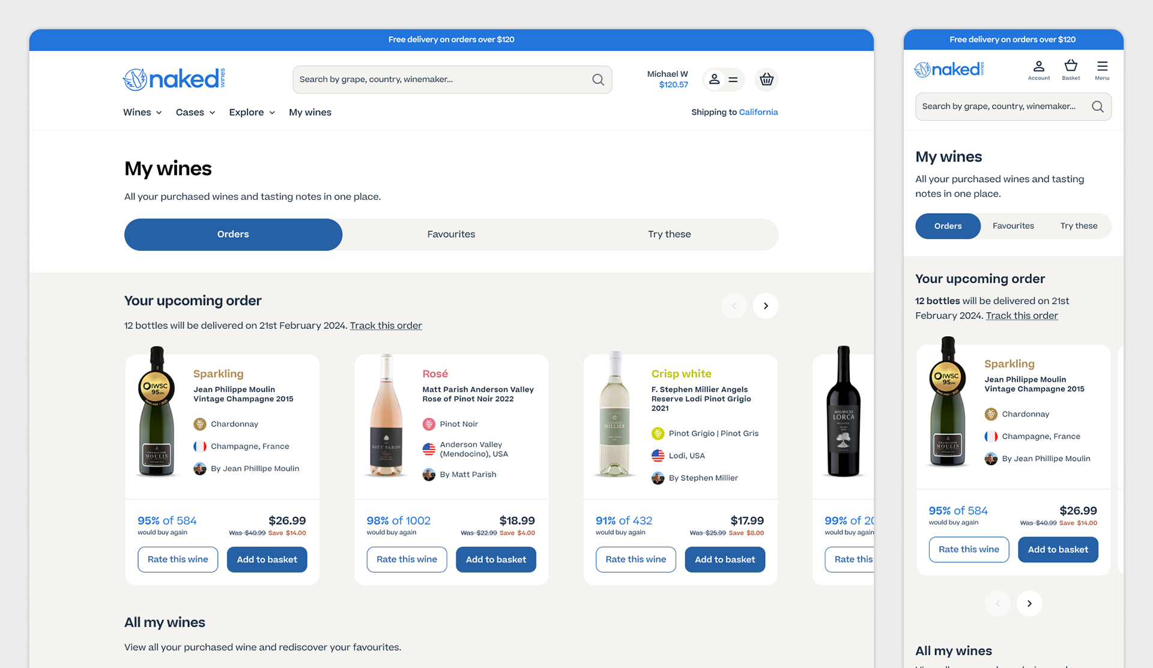1153x668 pixels.
Task: Expand the Explore dropdown in navigation
Action: coord(252,112)
